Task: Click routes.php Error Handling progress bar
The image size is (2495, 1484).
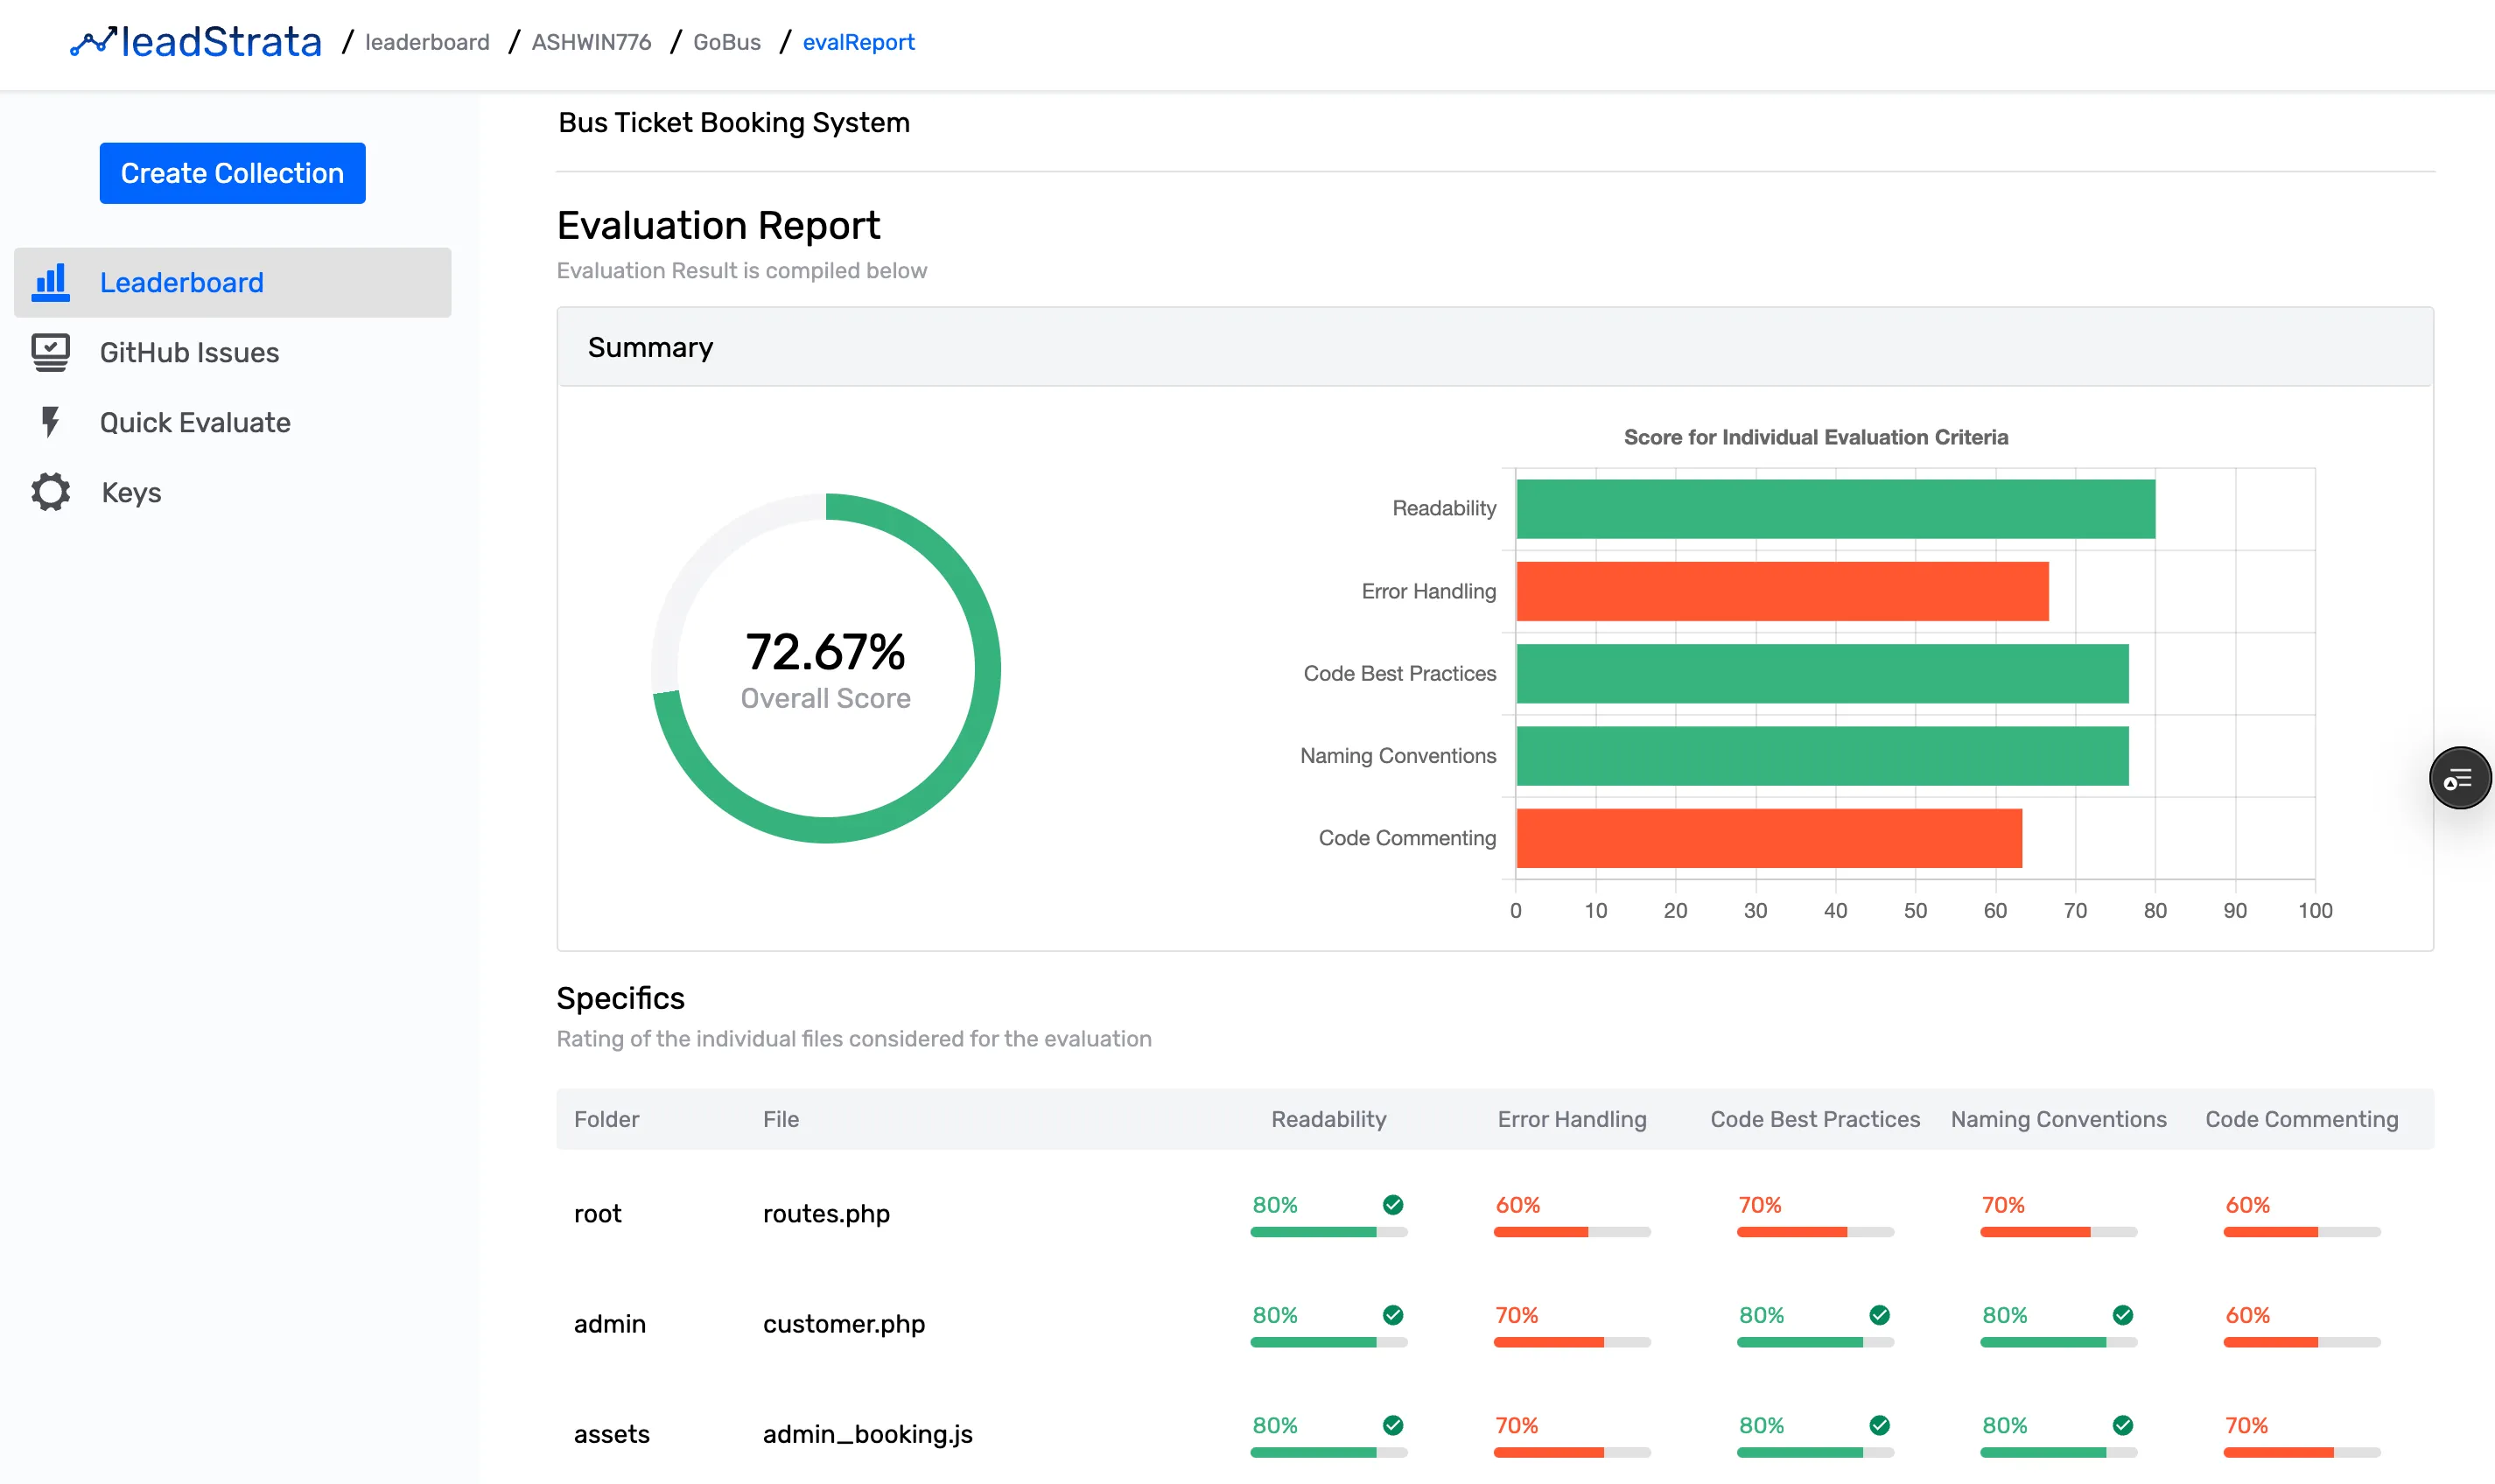Action: (x=1571, y=1232)
